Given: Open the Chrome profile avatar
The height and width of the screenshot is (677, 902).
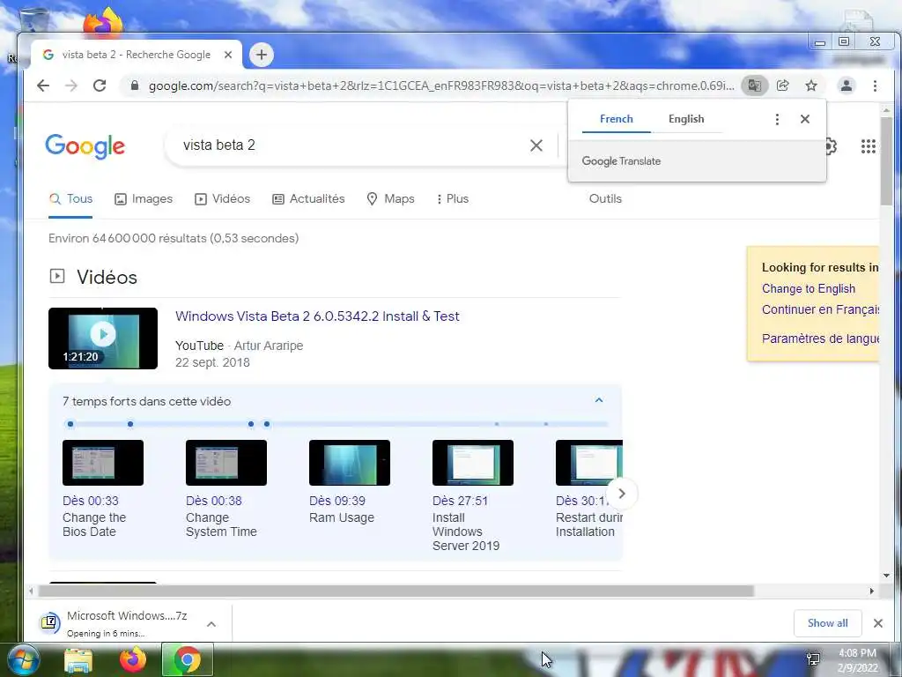Looking at the screenshot, I should click(847, 86).
